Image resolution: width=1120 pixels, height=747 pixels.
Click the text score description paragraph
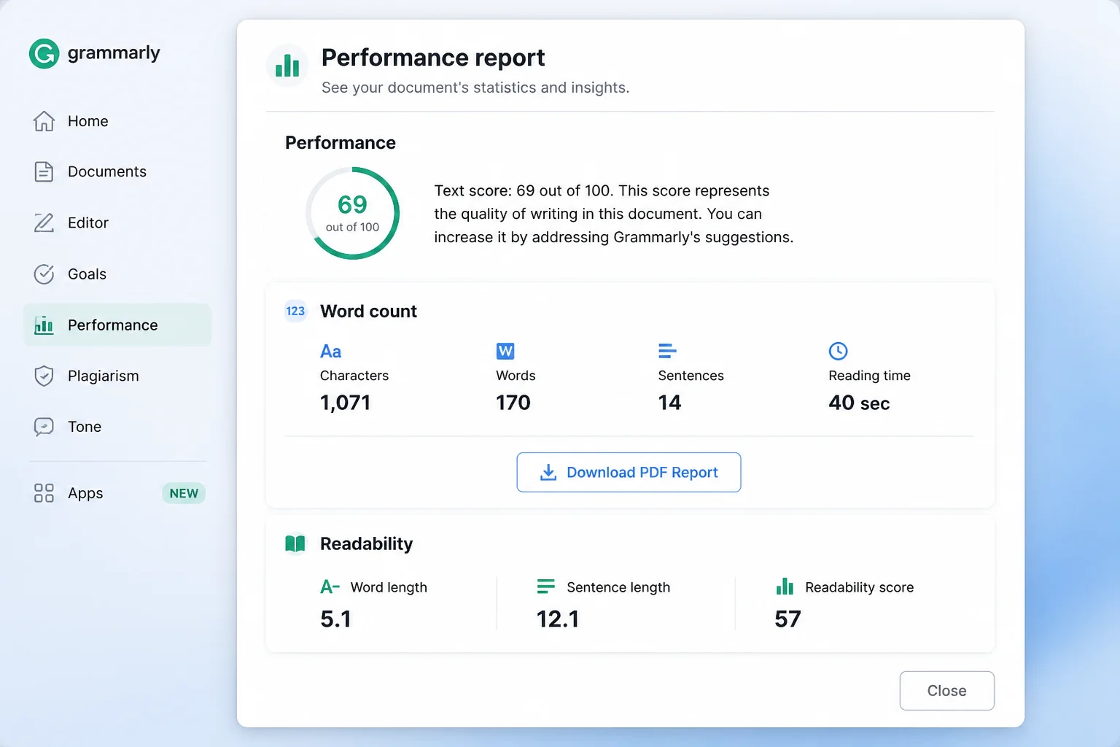pyautogui.click(x=614, y=214)
